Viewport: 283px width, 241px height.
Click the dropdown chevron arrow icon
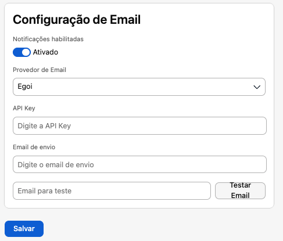pyautogui.click(x=257, y=87)
